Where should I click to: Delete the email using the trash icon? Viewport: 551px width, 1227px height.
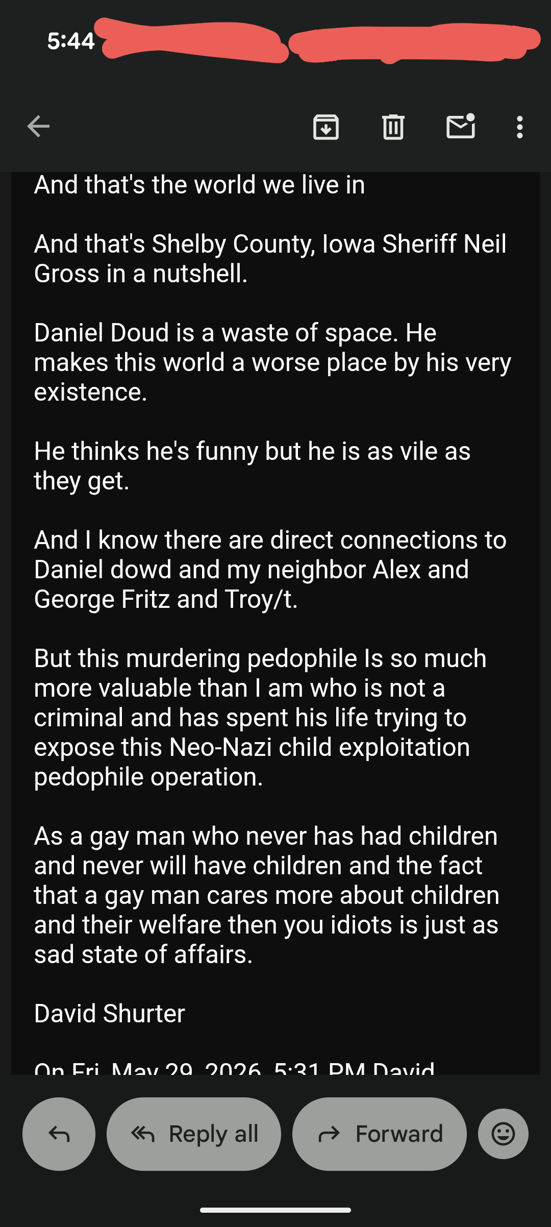click(393, 127)
